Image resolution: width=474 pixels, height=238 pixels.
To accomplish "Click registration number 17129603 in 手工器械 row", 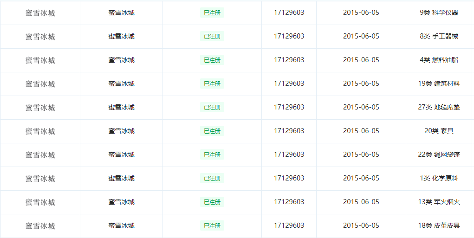I will tap(289, 36).
